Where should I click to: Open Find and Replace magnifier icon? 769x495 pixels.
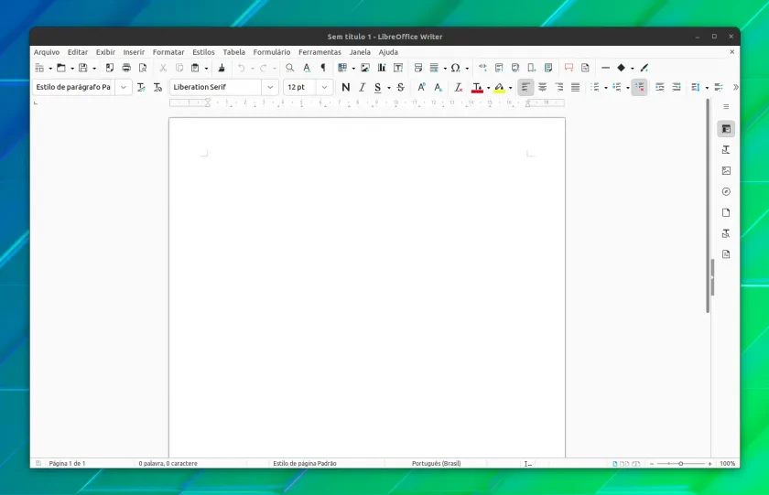[x=290, y=68]
